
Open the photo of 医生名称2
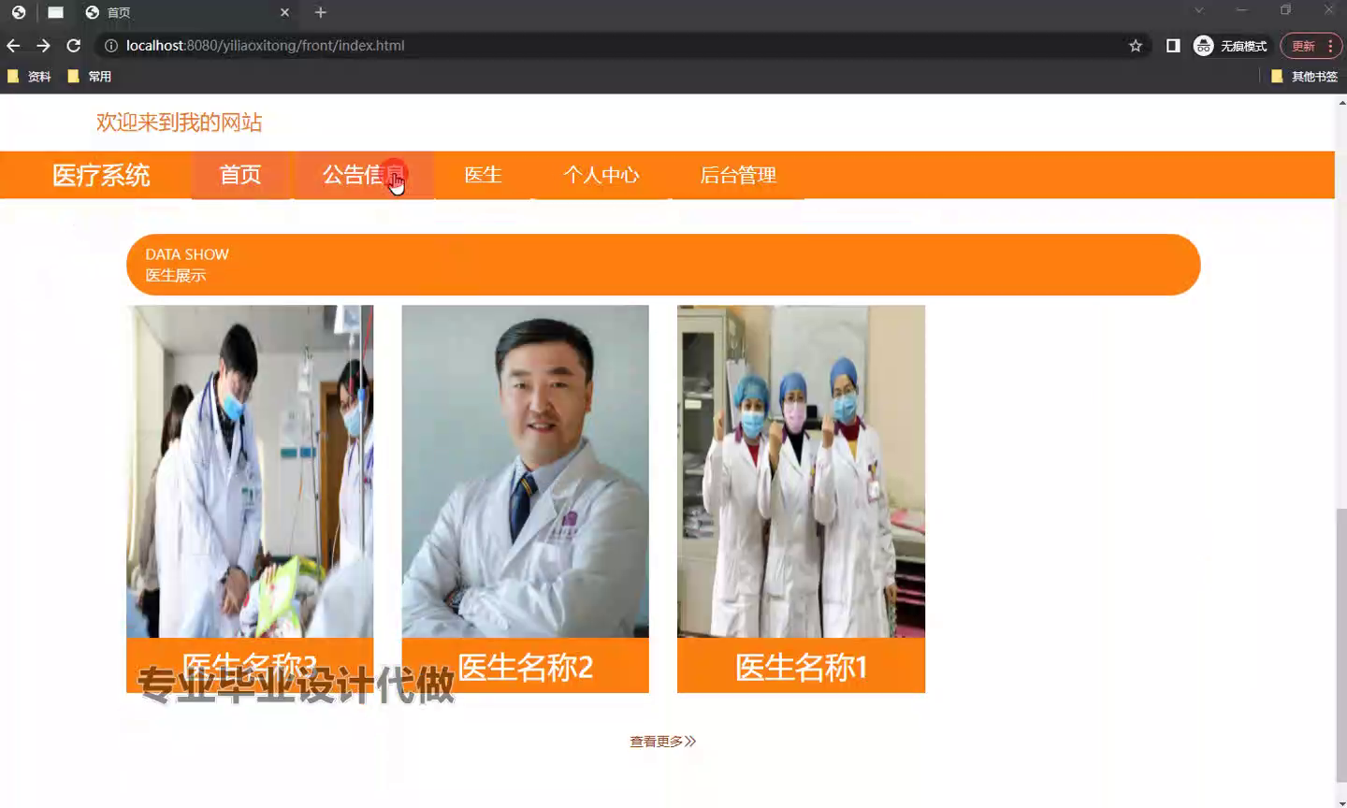[x=525, y=471]
